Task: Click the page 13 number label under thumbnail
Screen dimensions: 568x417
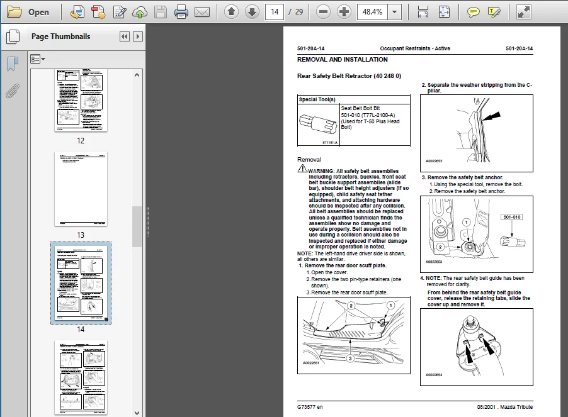Action: [81, 235]
